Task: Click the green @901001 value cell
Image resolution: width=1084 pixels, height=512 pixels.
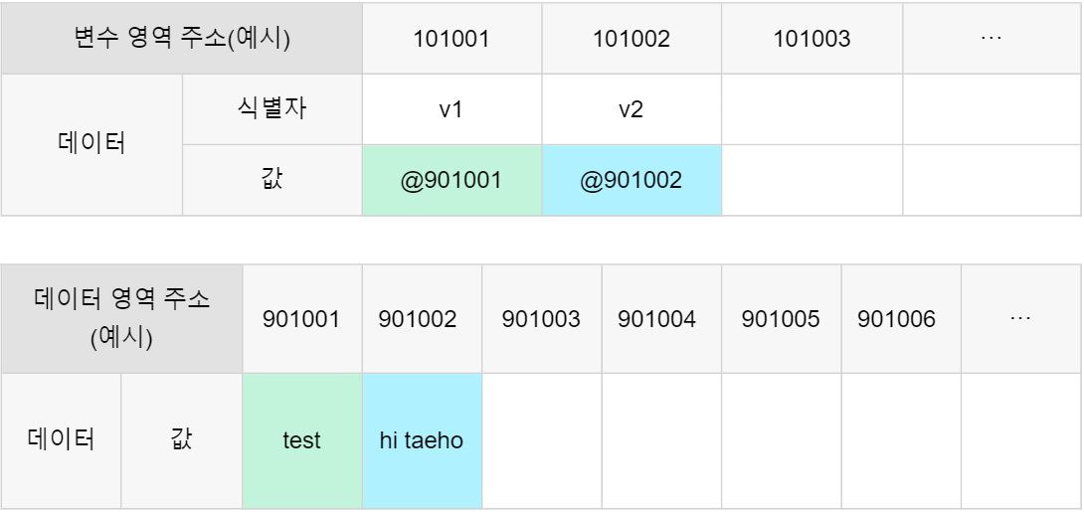Action: [452, 180]
